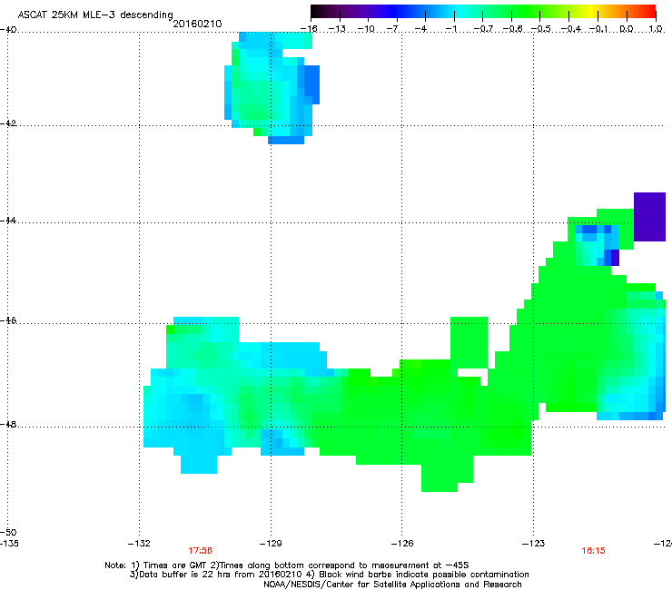Click the -48 latitude label
Screen dimensions: 672x590
pos(8,424)
